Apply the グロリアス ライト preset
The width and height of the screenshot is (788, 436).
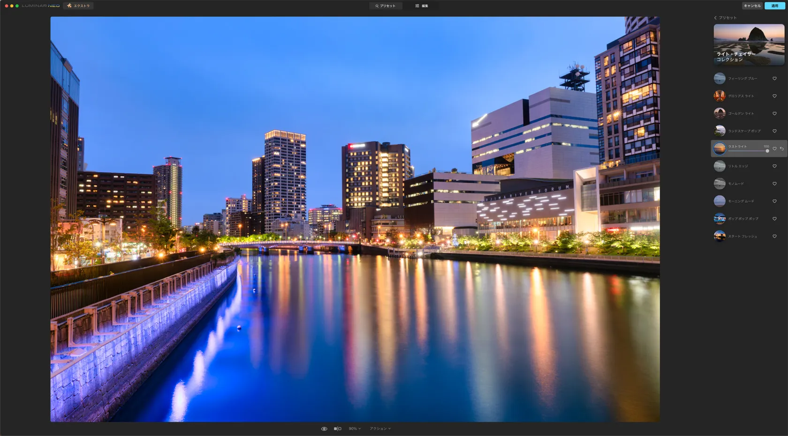pyautogui.click(x=720, y=96)
